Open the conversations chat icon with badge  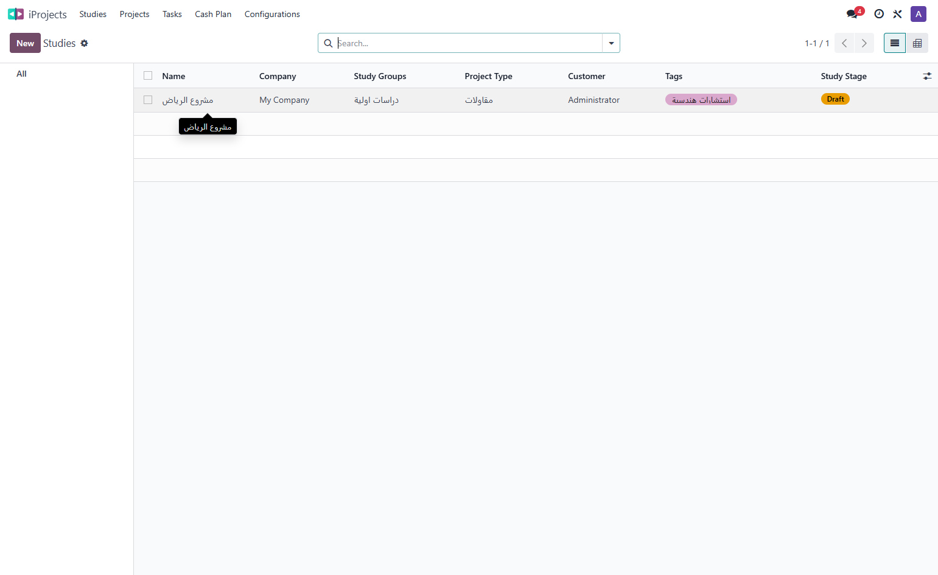[853, 14]
